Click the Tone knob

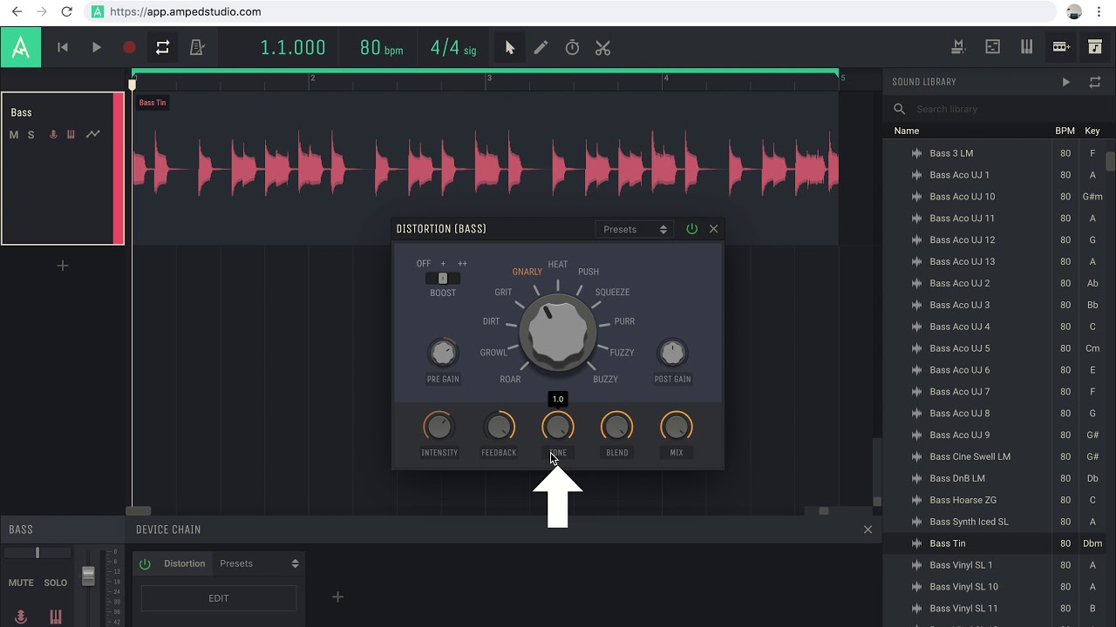point(558,427)
